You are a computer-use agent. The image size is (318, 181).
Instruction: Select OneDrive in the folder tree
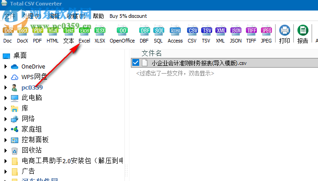click(x=33, y=66)
